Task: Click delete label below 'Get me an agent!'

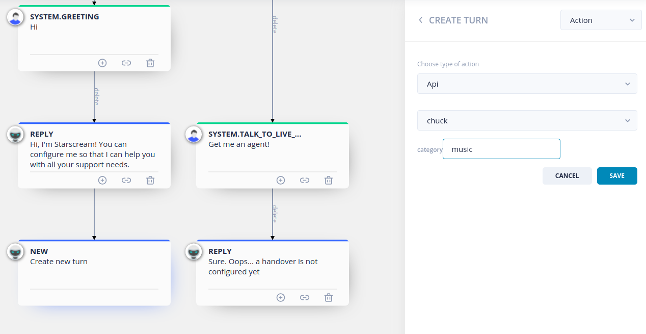Action: (x=274, y=214)
